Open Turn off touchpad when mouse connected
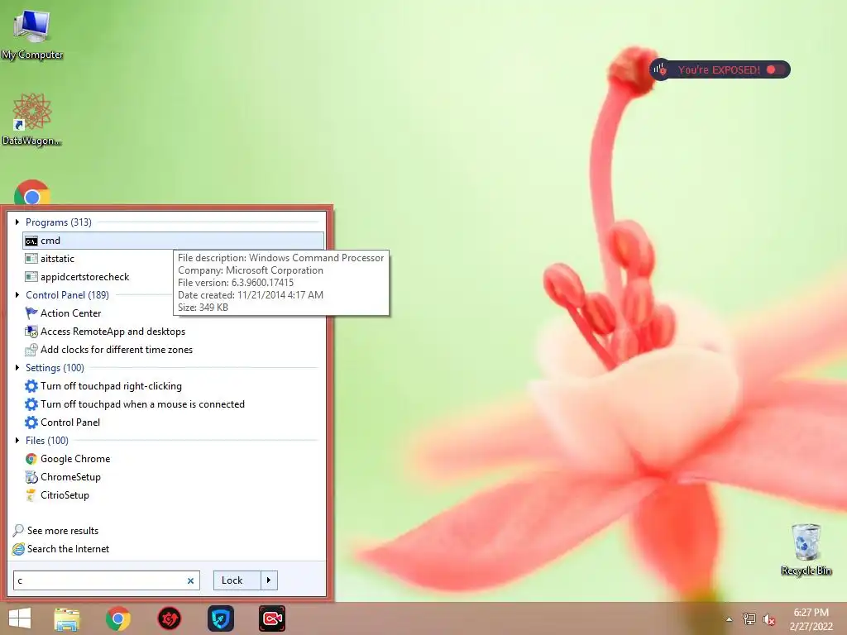The image size is (847, 635). click(135, 404)
